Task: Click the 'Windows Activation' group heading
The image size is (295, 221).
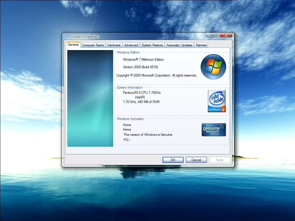Action: (130, 119)
